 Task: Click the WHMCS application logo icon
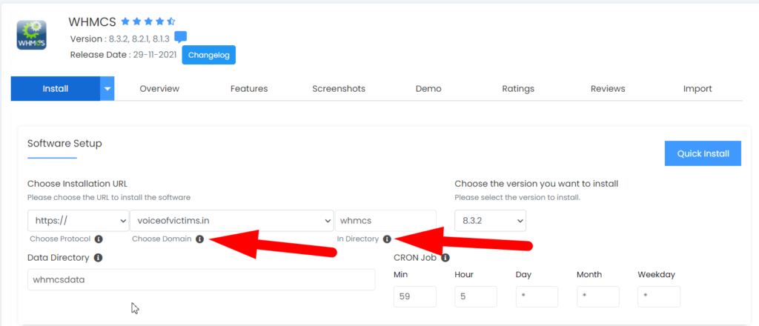tap(31, 35)
